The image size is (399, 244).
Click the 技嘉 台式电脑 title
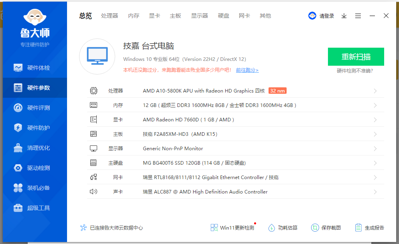(x=149, y=46)
